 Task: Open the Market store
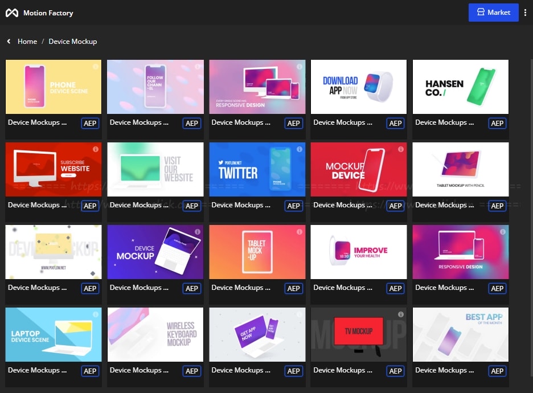click(493, 13)
